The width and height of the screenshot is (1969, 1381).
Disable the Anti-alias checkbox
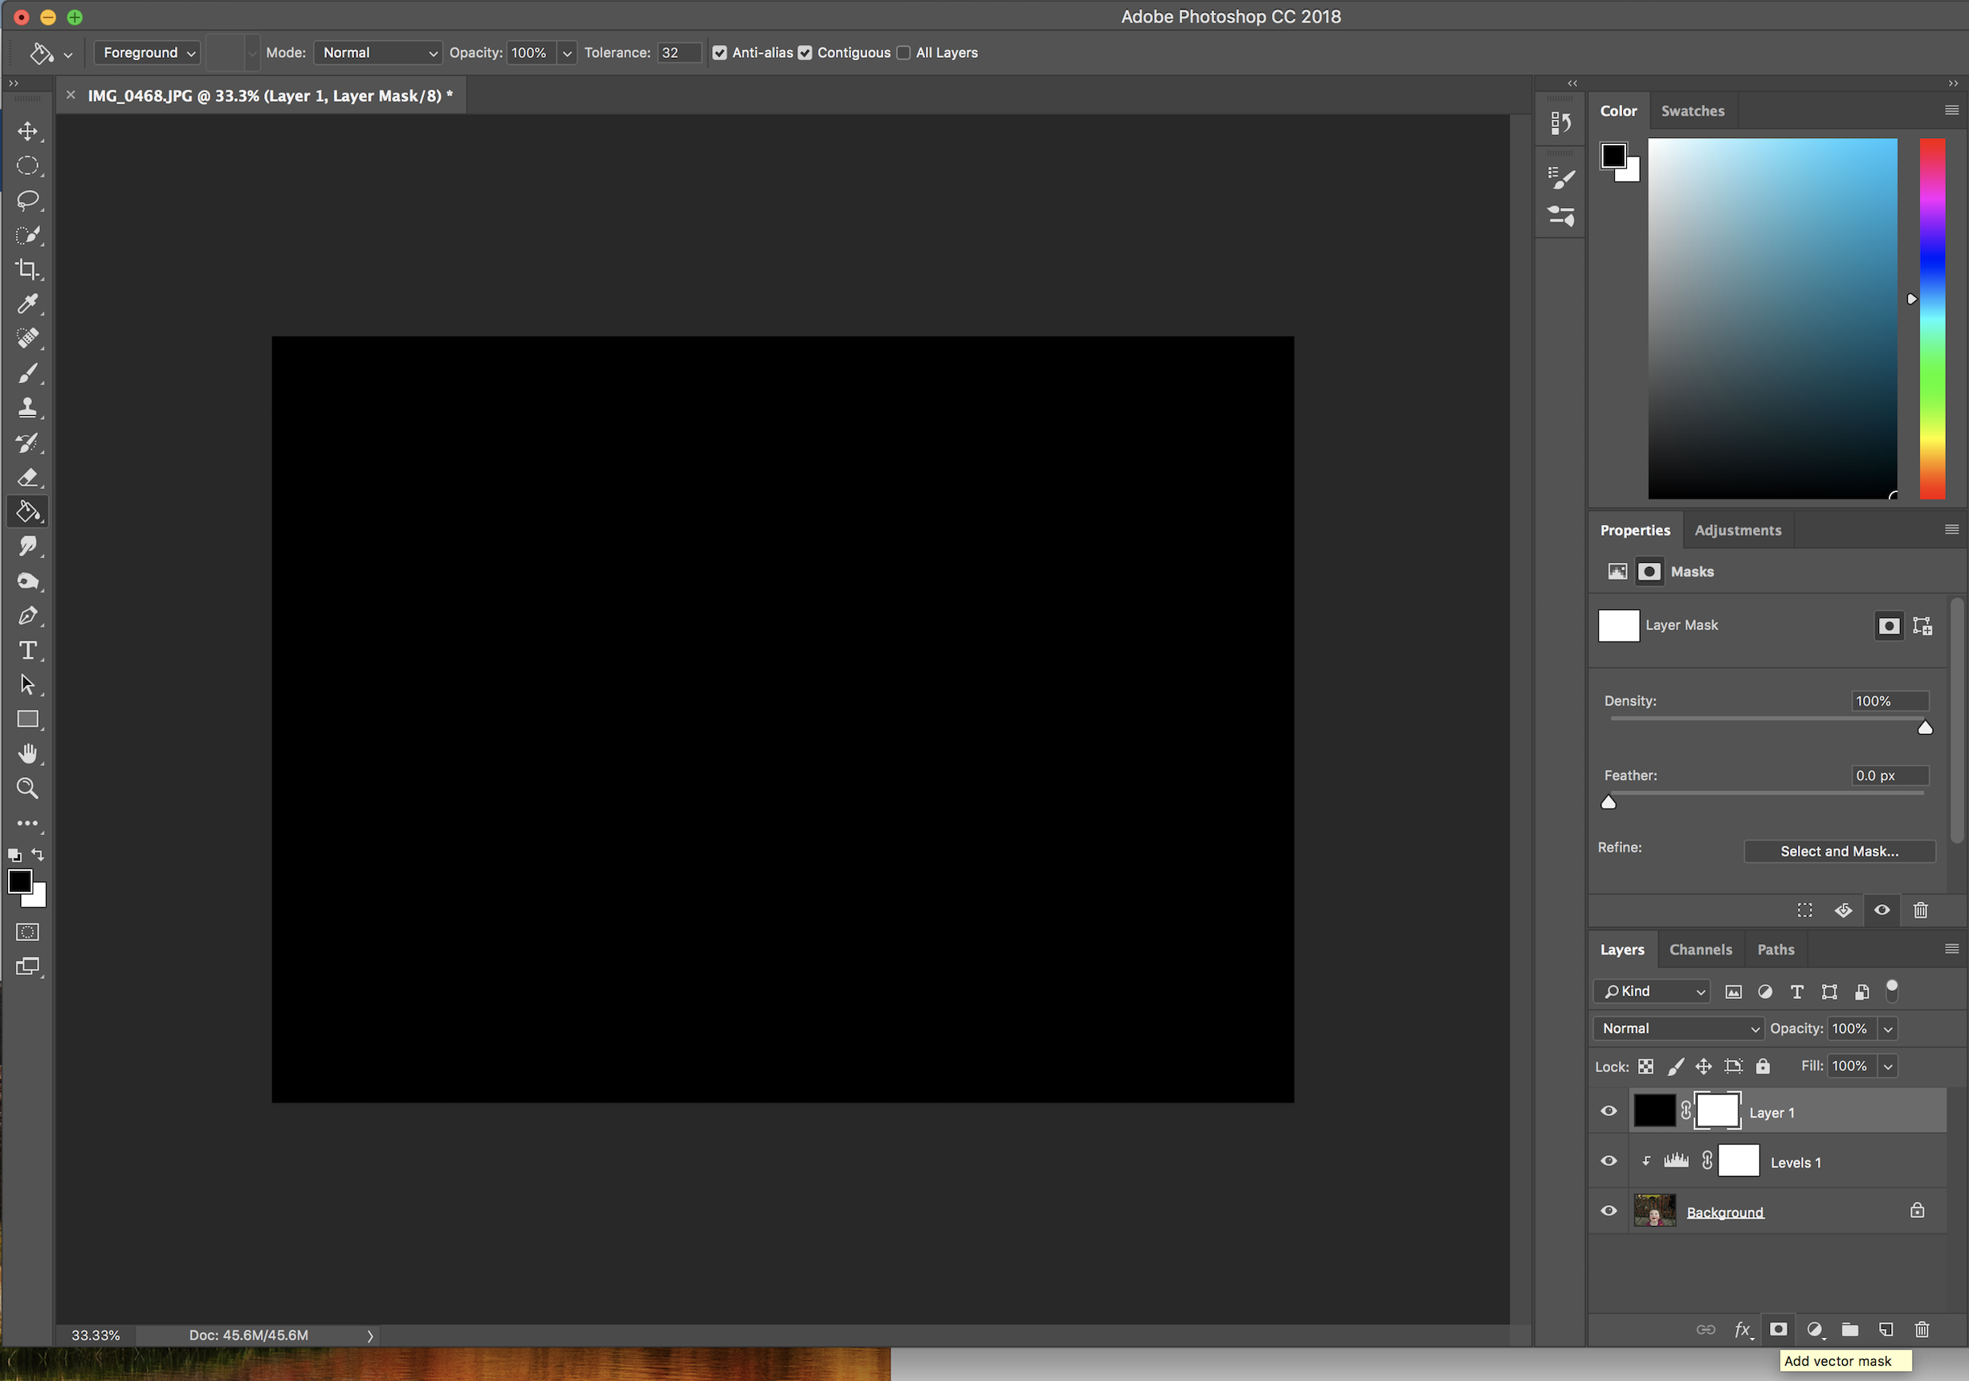click(720, 53)
